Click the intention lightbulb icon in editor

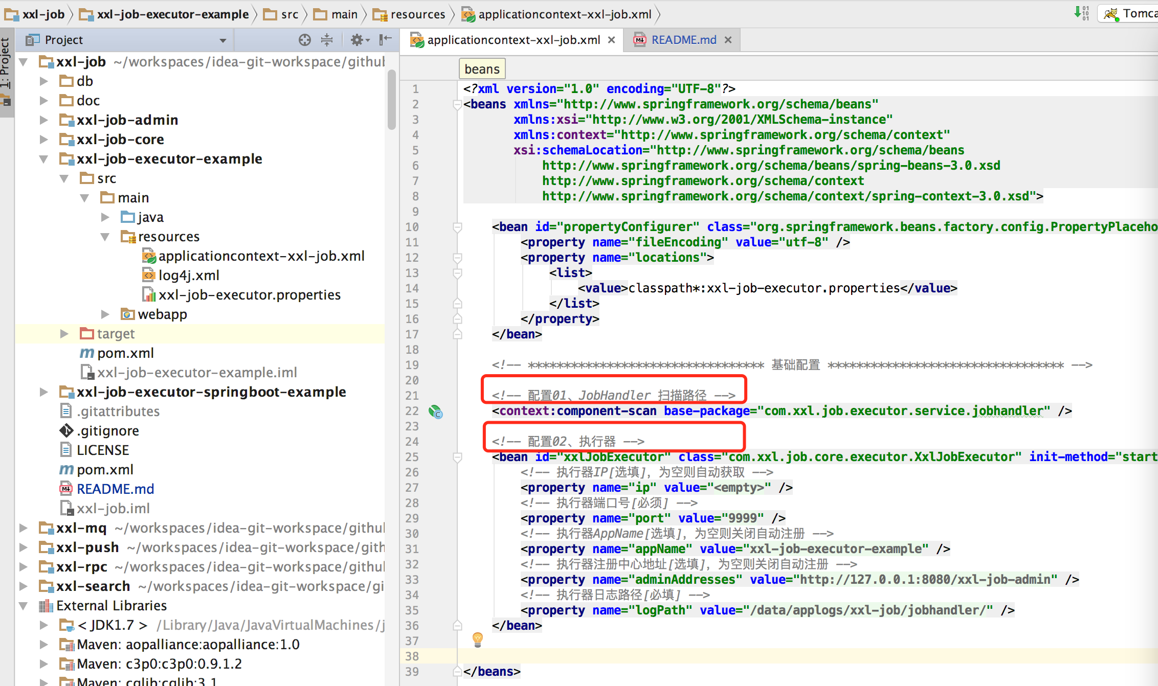pos(477,638)
